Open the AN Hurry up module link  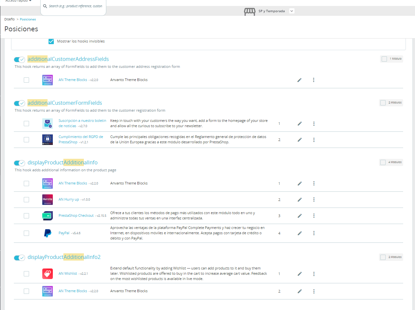pyautogui.click(x=69, y=200)
